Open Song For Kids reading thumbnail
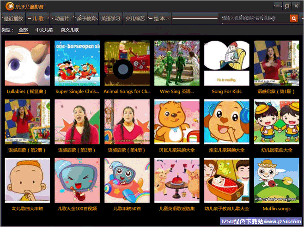 click(x=227, y=63)
